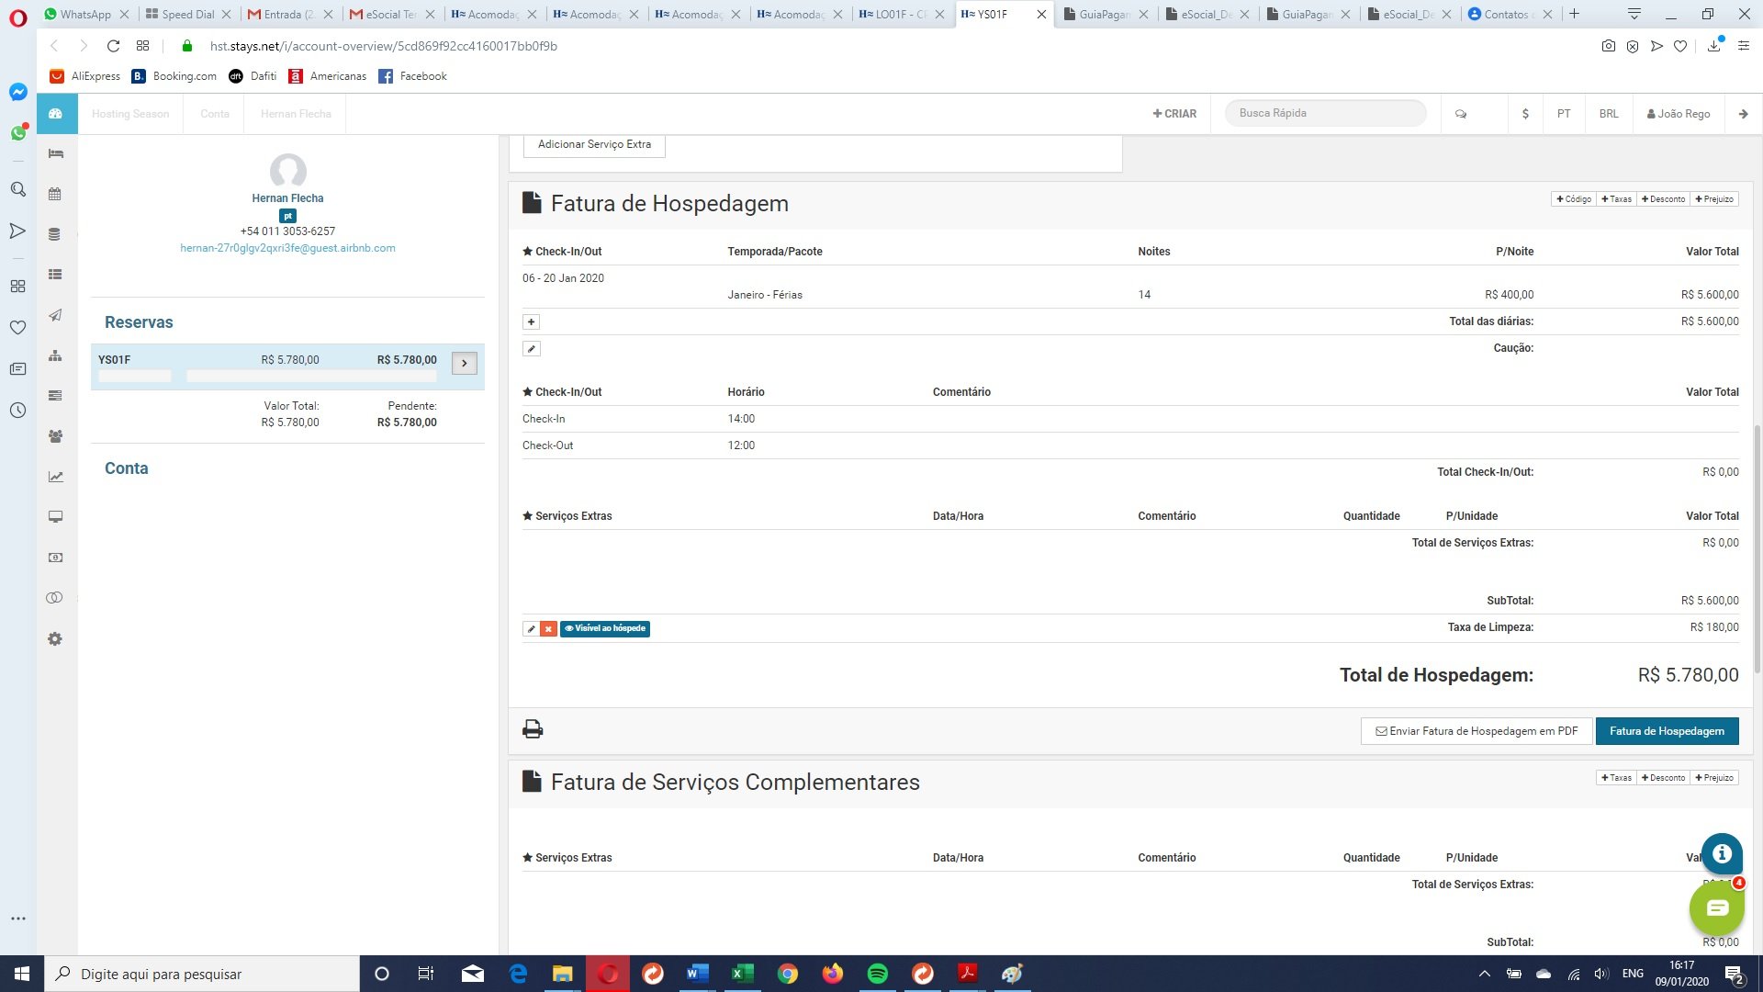Open the calendar icon in the Stays sidebar

[55, 194]
